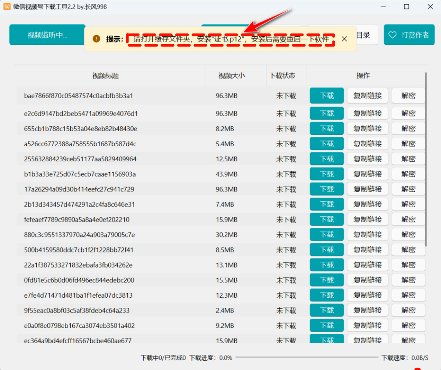Copy link for 0fd81e5c6b0d06fd496ec844edebc200
441x370 pixels.
click(368, 280)
